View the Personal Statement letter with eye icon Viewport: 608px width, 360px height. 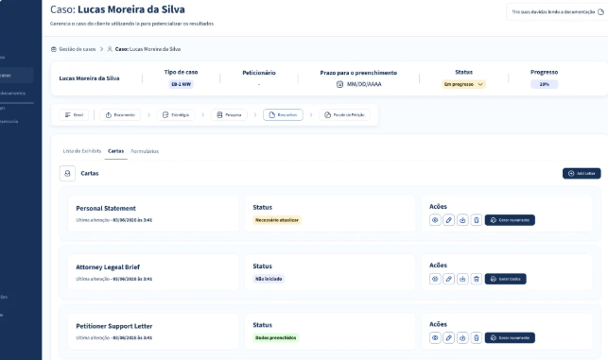click(435, 220)
